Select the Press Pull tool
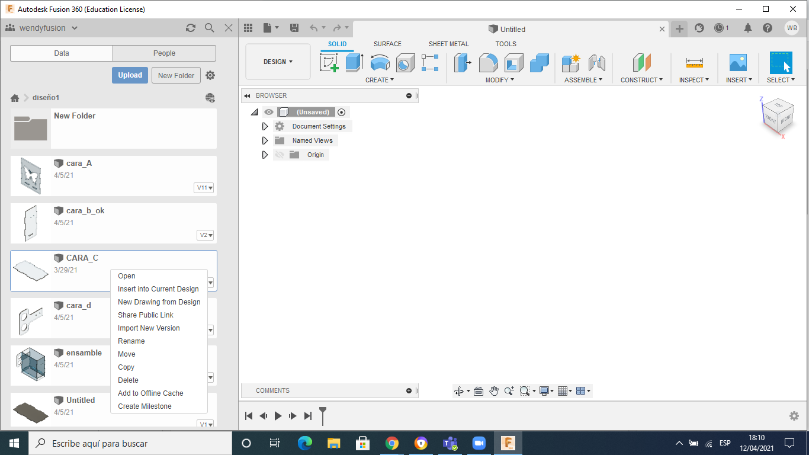Viewport: 809px width, 455px height. pos(463,63)
